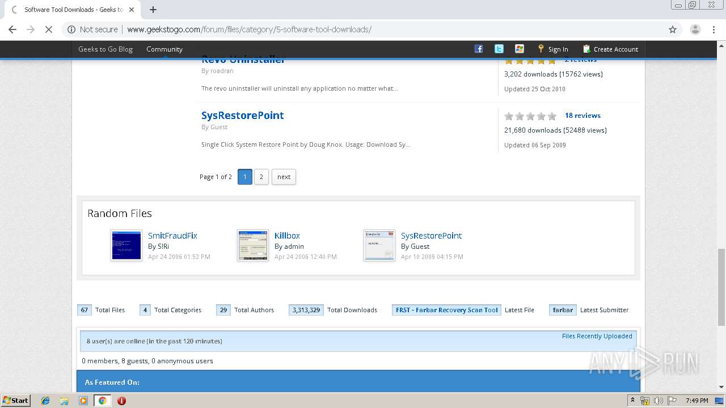Open the SysRestorePoint thumbnail in Random Files

pos(379,245)
